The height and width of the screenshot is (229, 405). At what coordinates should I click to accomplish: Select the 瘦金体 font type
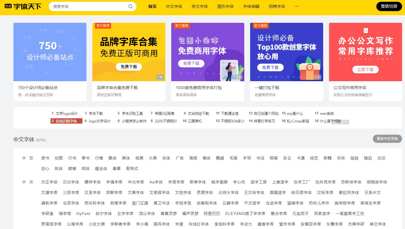[x=101, y=169]
